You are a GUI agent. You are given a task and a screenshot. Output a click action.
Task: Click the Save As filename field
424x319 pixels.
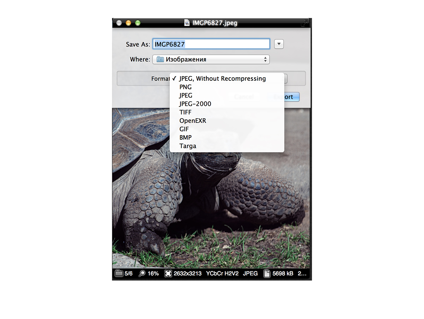[211, 44]
